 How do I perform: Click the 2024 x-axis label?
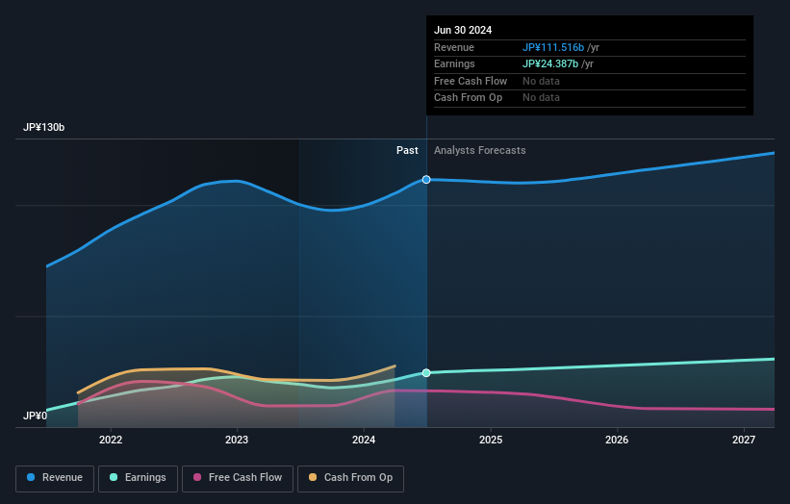pyautogui.click(x=364, y=441)
